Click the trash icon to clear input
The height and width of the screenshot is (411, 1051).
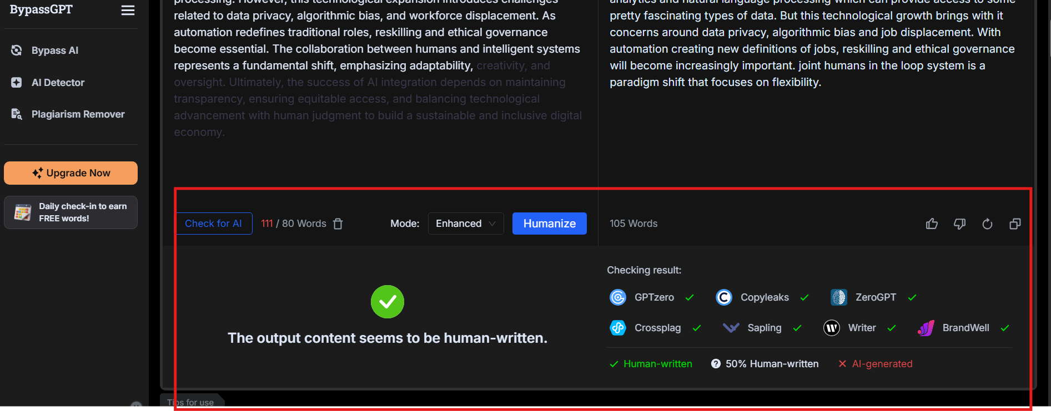click(338, 224)
